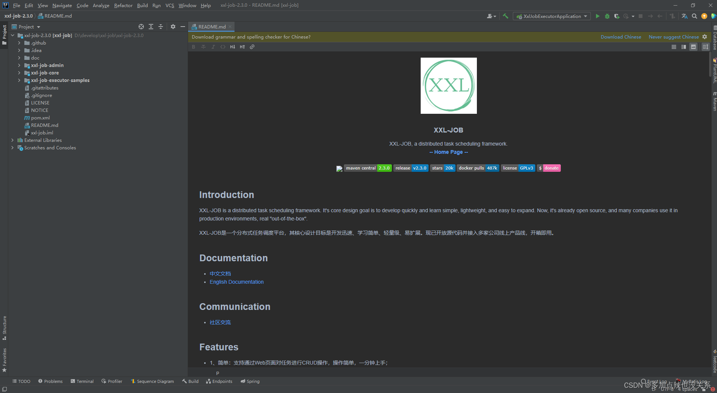Collapse the xxl-job-2.3.0 root node

click(13, 35)
